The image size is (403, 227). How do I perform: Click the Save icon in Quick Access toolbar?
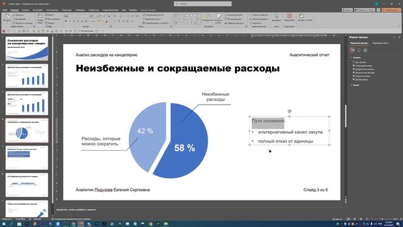[x=4, y=31]
